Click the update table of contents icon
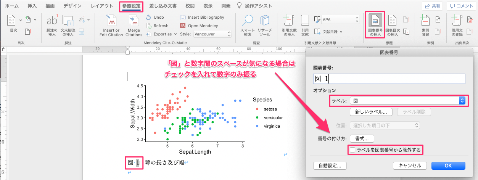This screenshot has height=180, width=478. pyautogui.click(x=28, y=32)
